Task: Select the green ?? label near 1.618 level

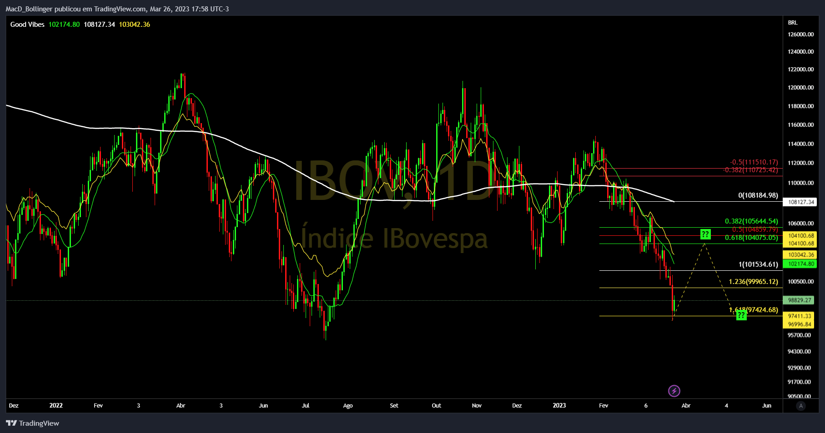Action: pyautogui.click(x=741, y=315)
